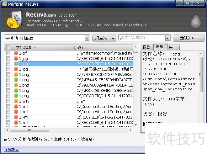Check the box for 1.png in 7D4678DD path

(x=8, y=74)
